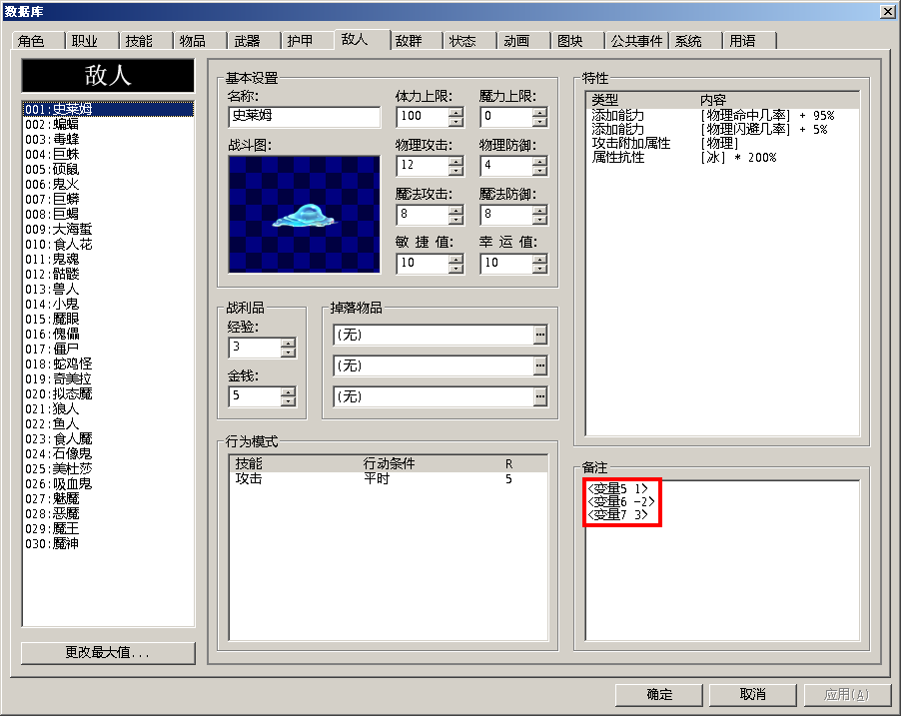Image resolution: width=901 pixels, height=716 pixels.
Task: Click the 金钱 value field showing 5
Action: 255,396
